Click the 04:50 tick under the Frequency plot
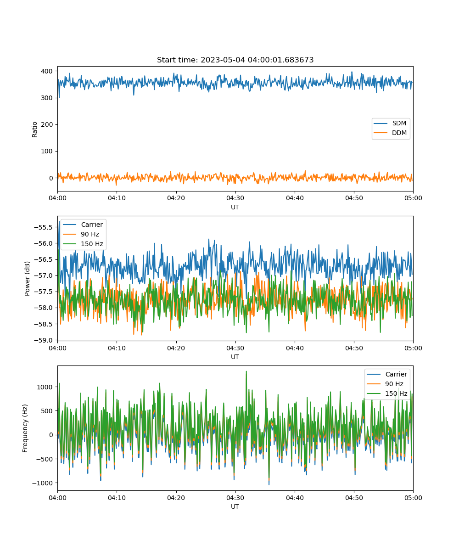459x551 pixels. 353,497
